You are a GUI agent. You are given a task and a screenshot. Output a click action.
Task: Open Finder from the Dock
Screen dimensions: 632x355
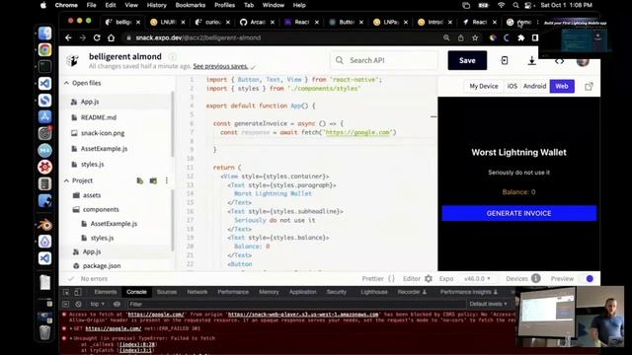point(44,34)
